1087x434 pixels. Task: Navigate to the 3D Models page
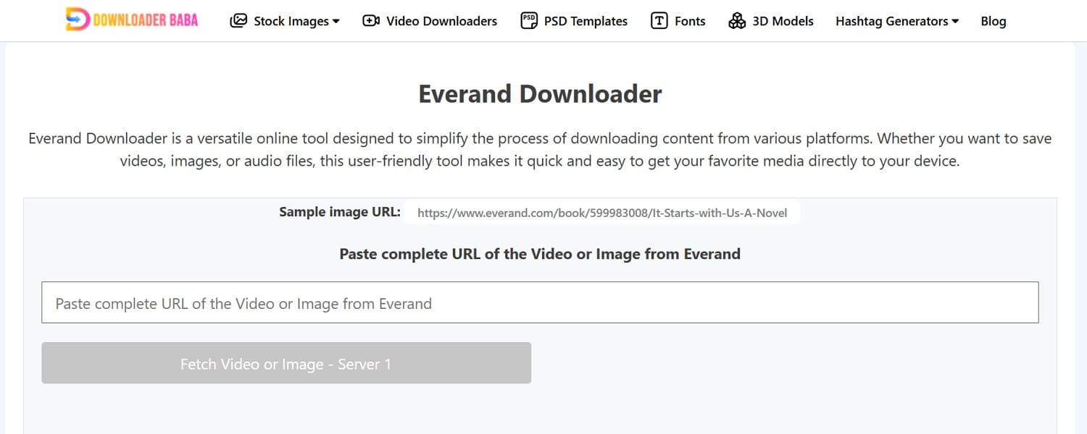point(771,21)
